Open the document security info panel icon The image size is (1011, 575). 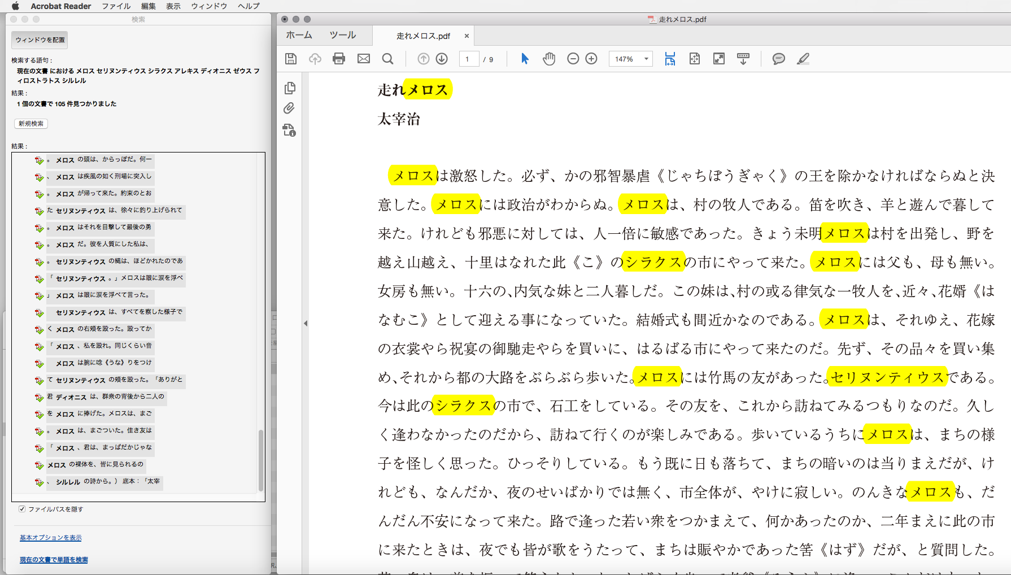pyautogui.click(x=289, y=130)
